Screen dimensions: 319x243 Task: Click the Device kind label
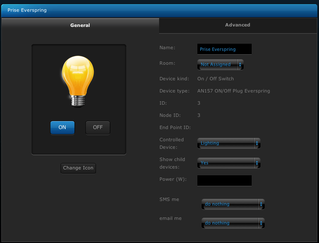tap(174, 79)
